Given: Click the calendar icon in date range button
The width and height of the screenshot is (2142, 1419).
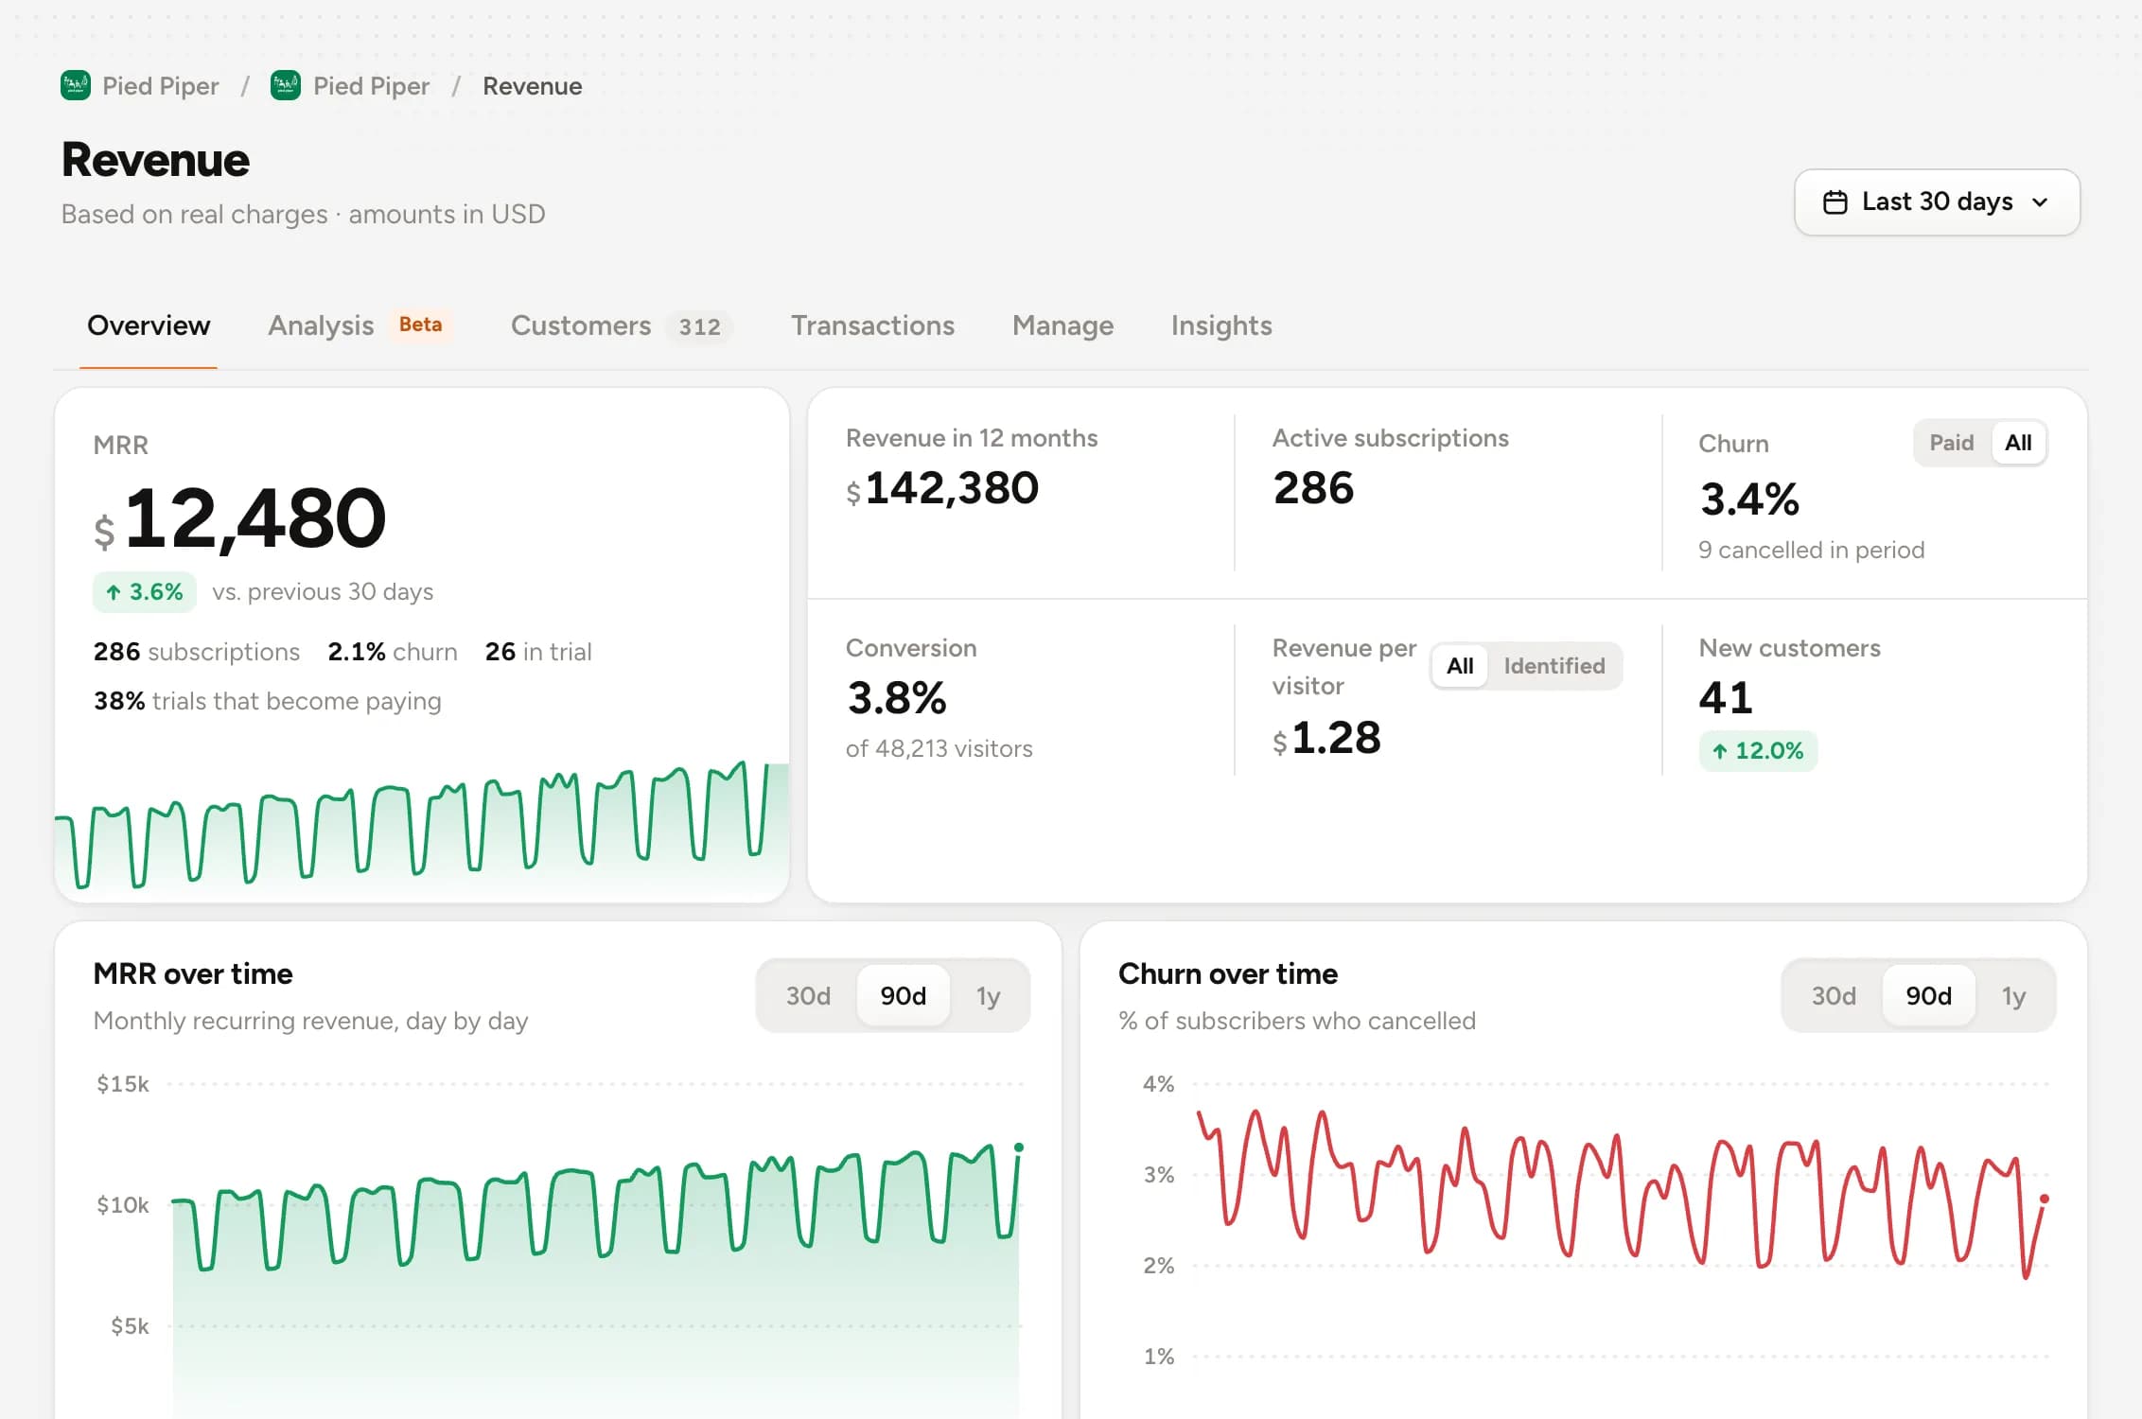Looking at the screenshot, I should pos(1835,202).
